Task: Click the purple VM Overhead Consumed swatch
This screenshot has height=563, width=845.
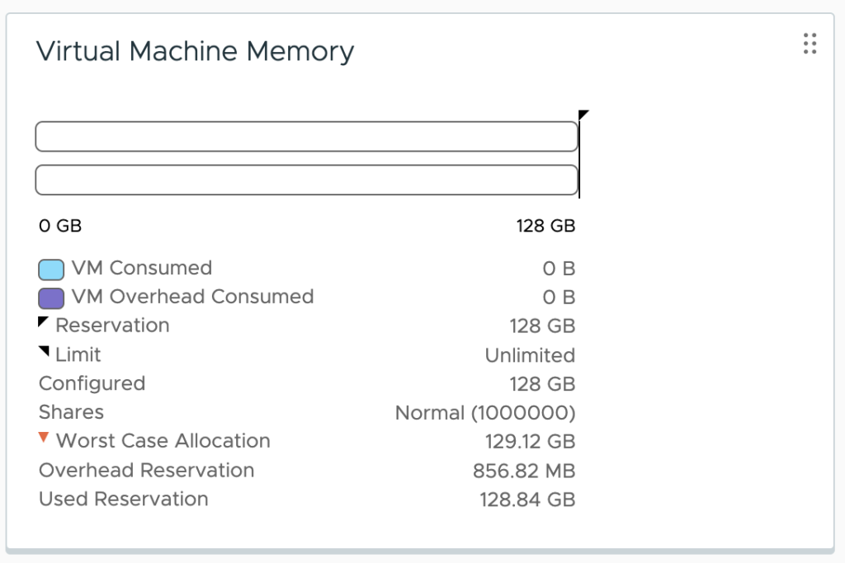Action: pos(51,298)
